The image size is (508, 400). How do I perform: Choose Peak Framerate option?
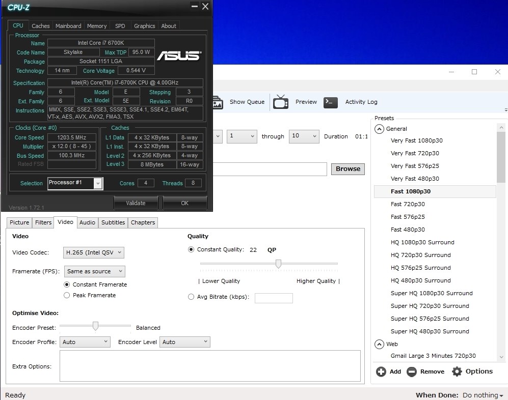(x=67, y=295)
